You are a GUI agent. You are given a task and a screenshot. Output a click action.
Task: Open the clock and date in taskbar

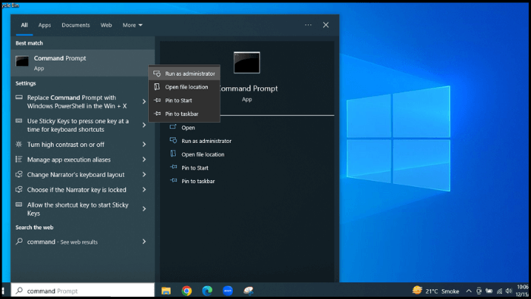522,291
